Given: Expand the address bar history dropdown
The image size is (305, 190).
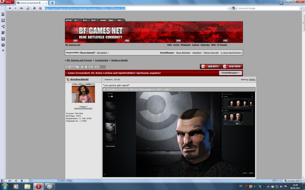Looking at the screenshot, I should [228, 8].
